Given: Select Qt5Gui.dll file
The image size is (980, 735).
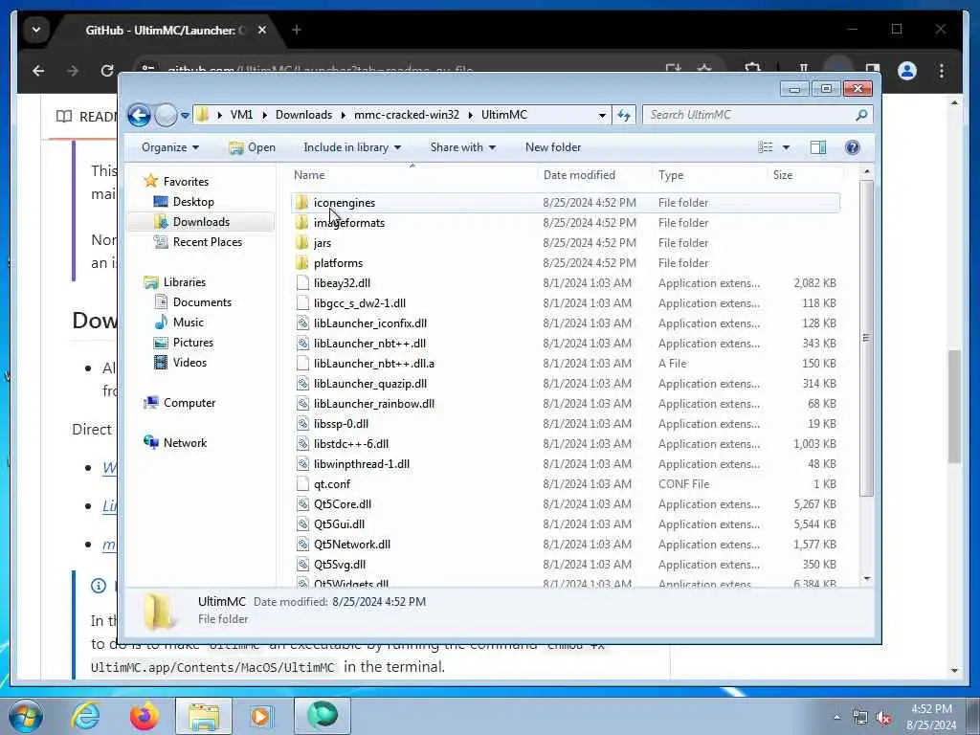Looking at the screenshot, I should pos(339,524).
